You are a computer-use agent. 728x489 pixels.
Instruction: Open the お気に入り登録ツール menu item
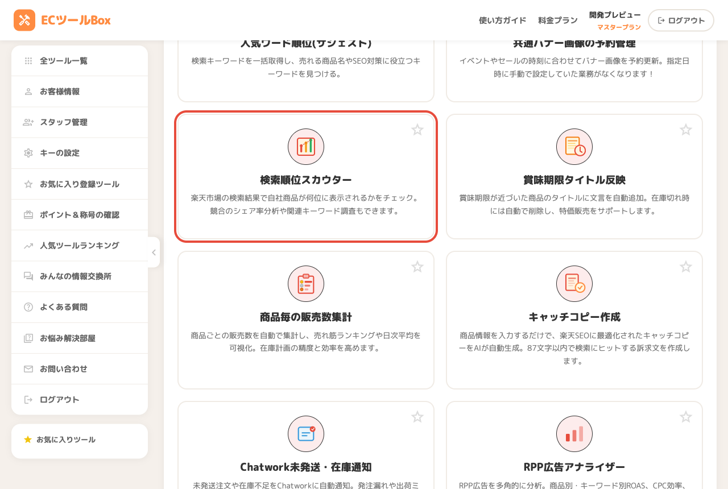pyautogui.click(x=80, y=184)
